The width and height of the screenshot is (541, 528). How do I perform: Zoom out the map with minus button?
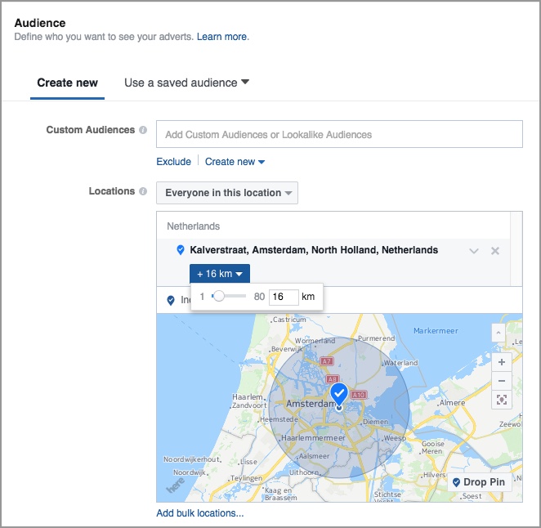click(x=501, y=381)
